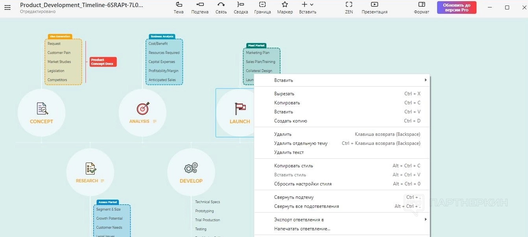Image resolution: width=528 pixels, height=237 pixels.
Task: Select the Technical Specs subtopic
Action: pyautogui.click(x=208, y=202)
